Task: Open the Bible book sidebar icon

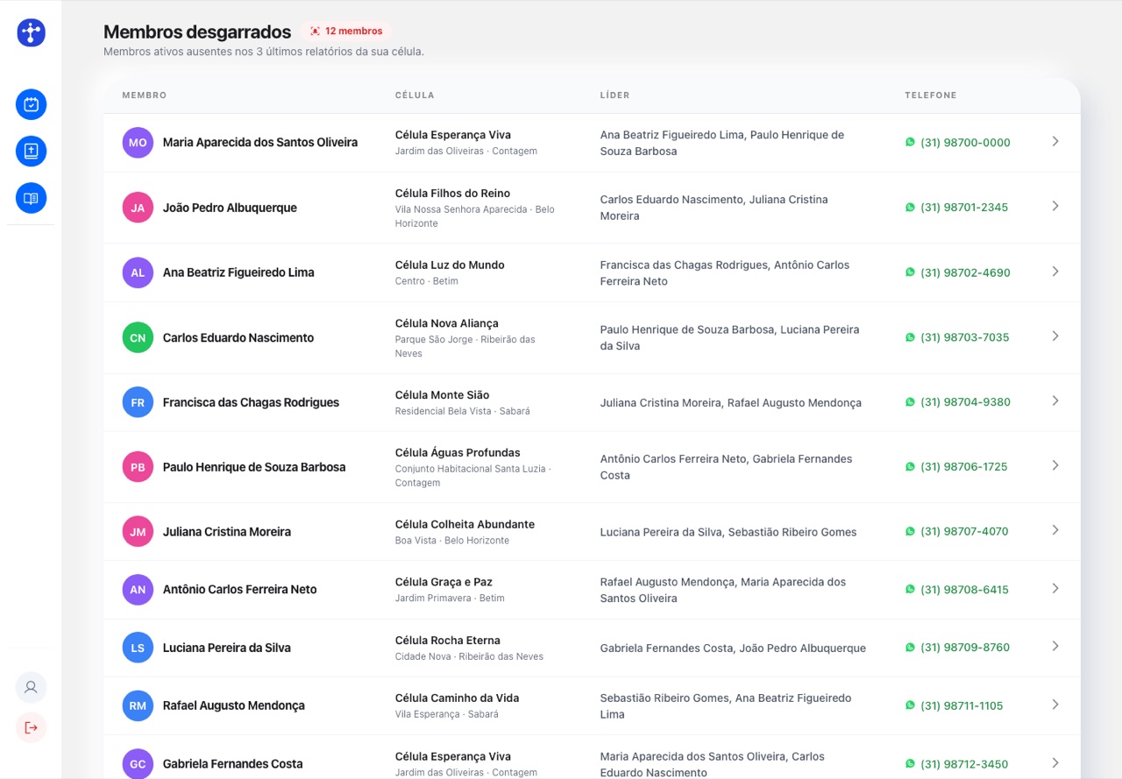Action: (31, 152)
